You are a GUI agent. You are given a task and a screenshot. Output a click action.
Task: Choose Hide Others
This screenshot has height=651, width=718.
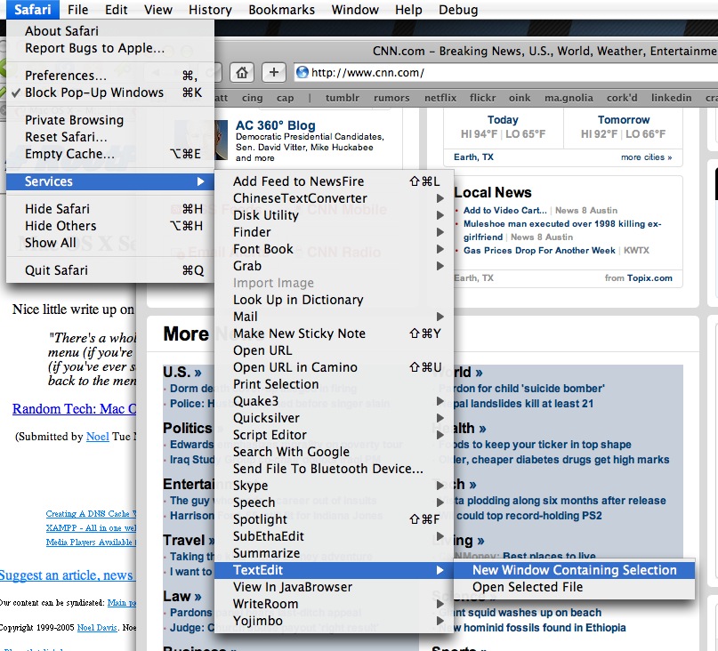[110, 226]
